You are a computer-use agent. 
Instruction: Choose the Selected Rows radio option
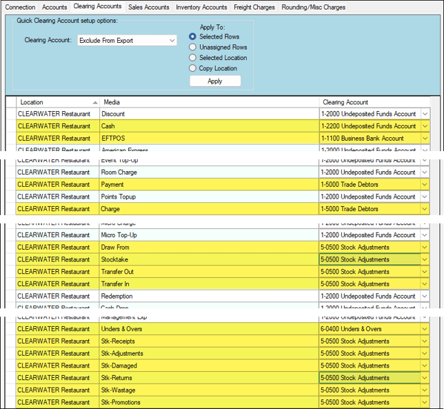click(x=215, y=37)
